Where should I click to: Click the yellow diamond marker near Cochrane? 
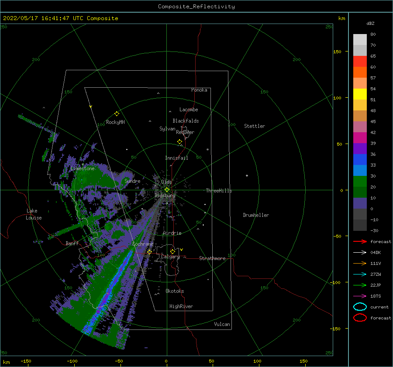[149, 252]
